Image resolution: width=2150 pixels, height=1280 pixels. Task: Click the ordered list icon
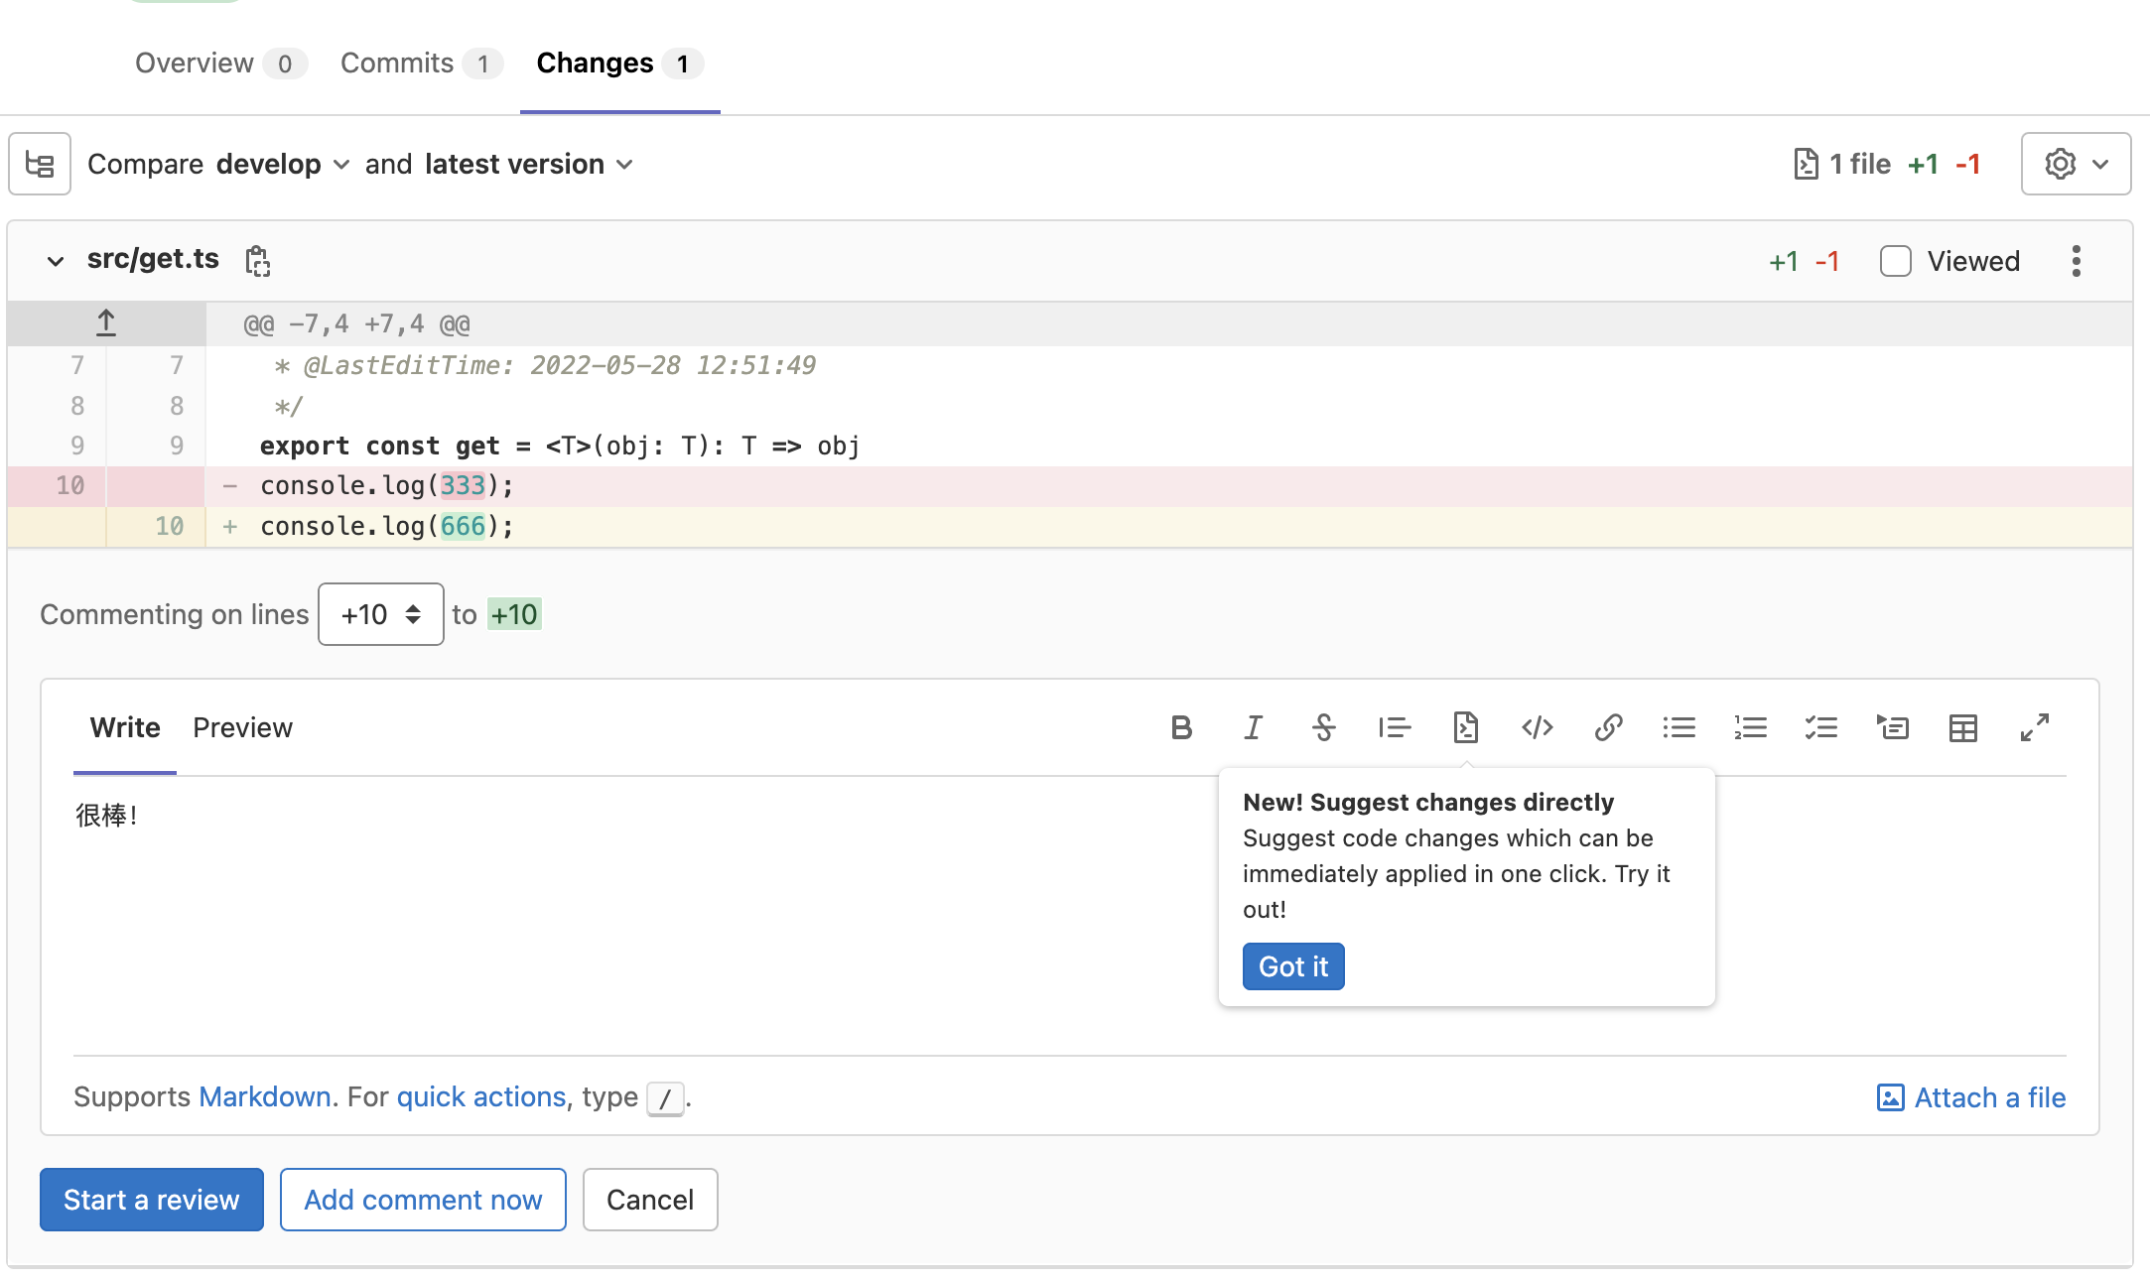1749,727
